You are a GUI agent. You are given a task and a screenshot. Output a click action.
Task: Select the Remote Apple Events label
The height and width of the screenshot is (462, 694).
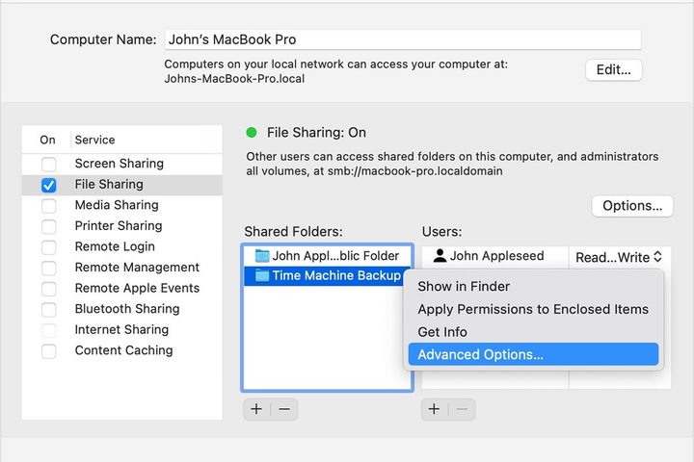(137, 288)
